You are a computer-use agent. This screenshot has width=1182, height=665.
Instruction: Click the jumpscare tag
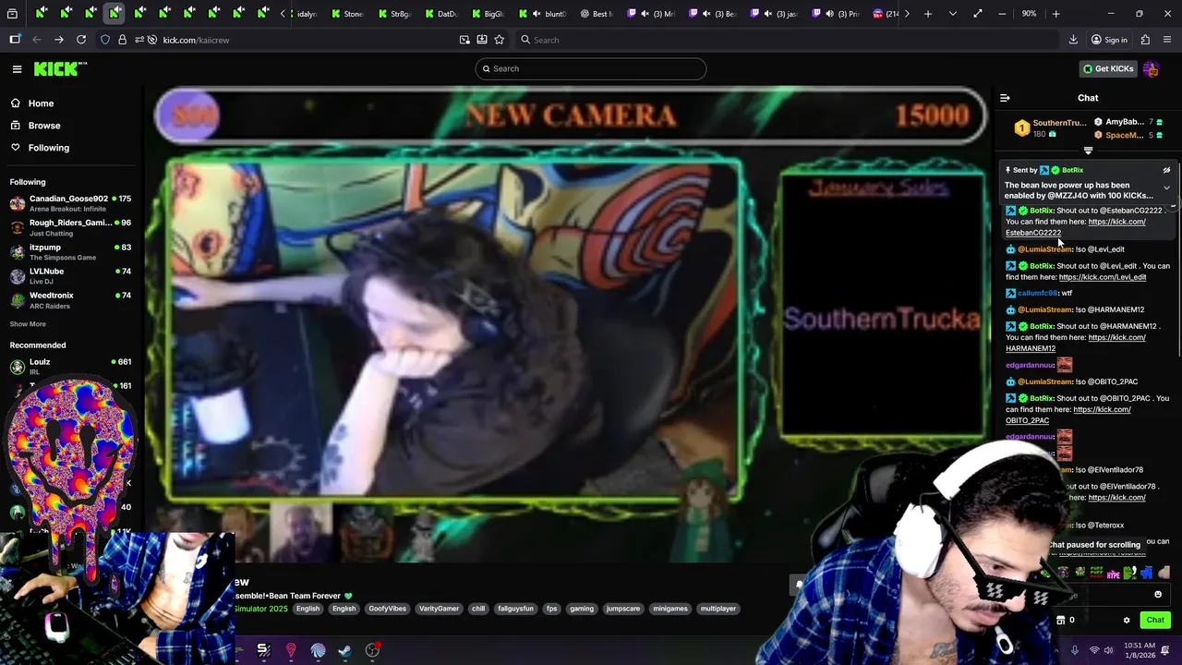[623, 609]
